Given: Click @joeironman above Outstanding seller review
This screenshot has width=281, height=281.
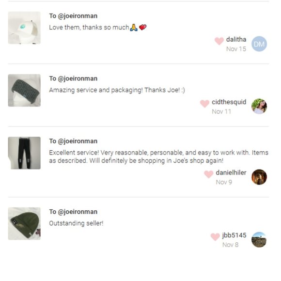Looking at the screenshot, I should (78, 212).
